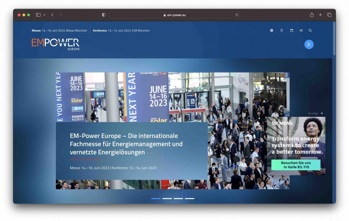This screenshot has width=349, height=221.
Task: Click the login arrow icon
Action: (301, 30)
